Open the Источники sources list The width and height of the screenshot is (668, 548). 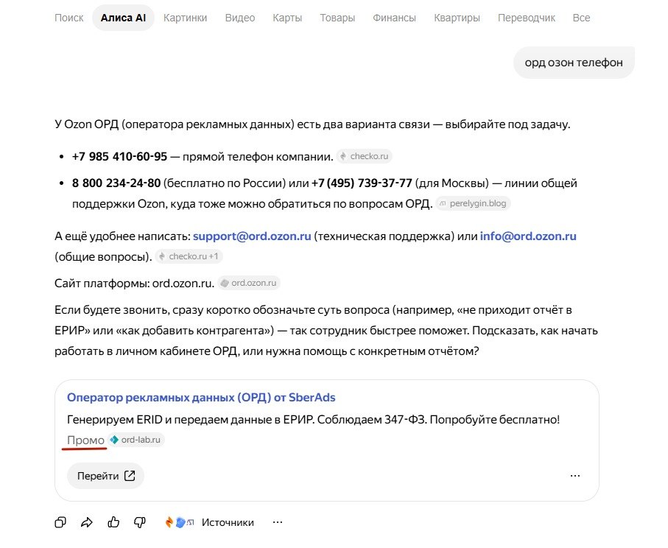[x=228, y=522]
